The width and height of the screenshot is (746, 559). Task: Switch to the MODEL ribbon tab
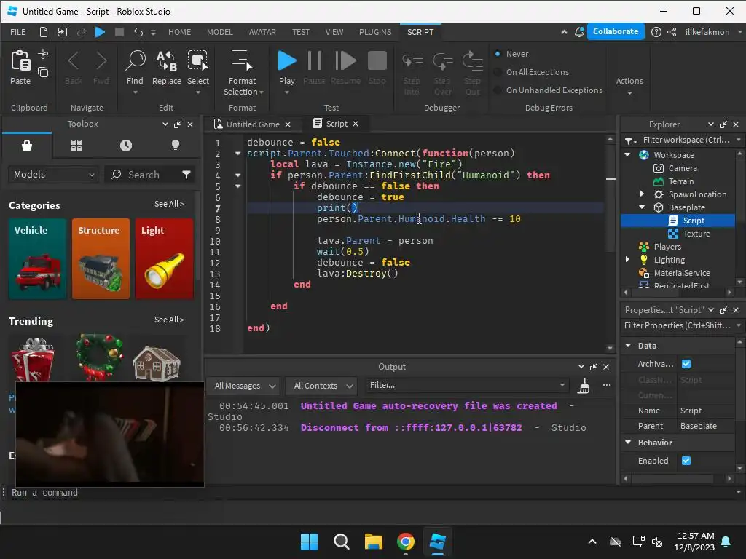pos(220,32)
